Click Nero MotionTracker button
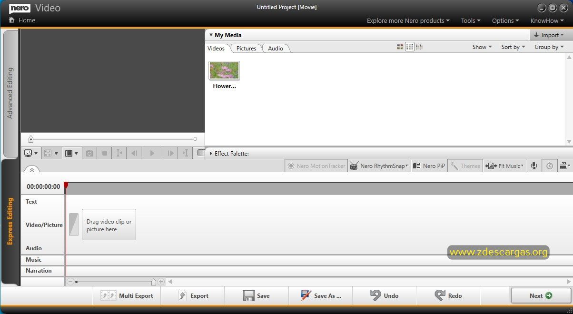The width and height of the screenshot is (573, 314). pos(316,166)
